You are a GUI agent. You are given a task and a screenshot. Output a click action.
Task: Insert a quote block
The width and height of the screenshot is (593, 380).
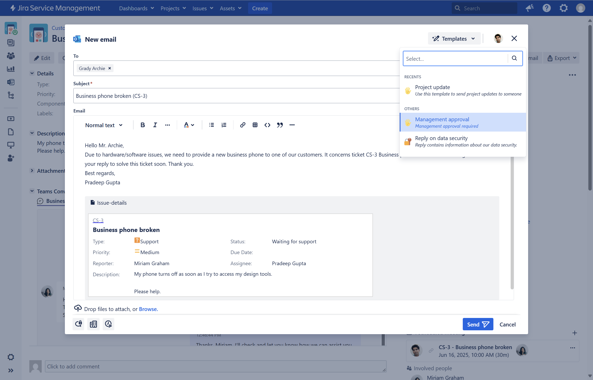point(280,125)
